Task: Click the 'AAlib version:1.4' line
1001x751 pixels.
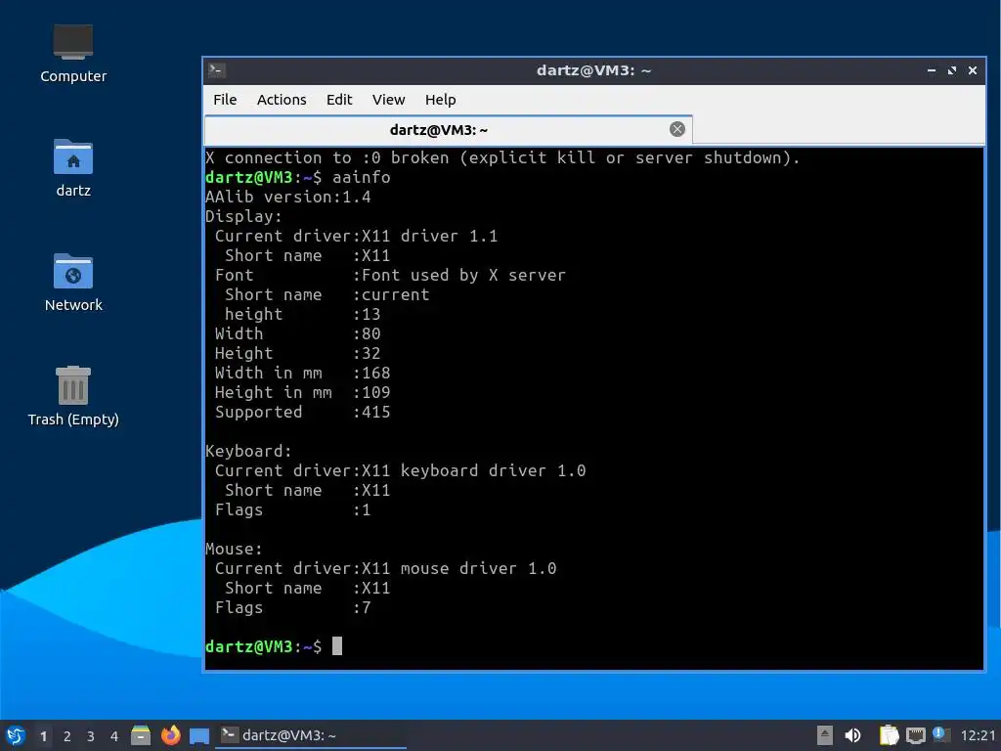Action: coord(288,197)
